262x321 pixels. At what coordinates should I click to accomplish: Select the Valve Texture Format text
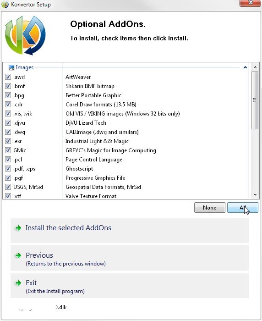point(91,196)
